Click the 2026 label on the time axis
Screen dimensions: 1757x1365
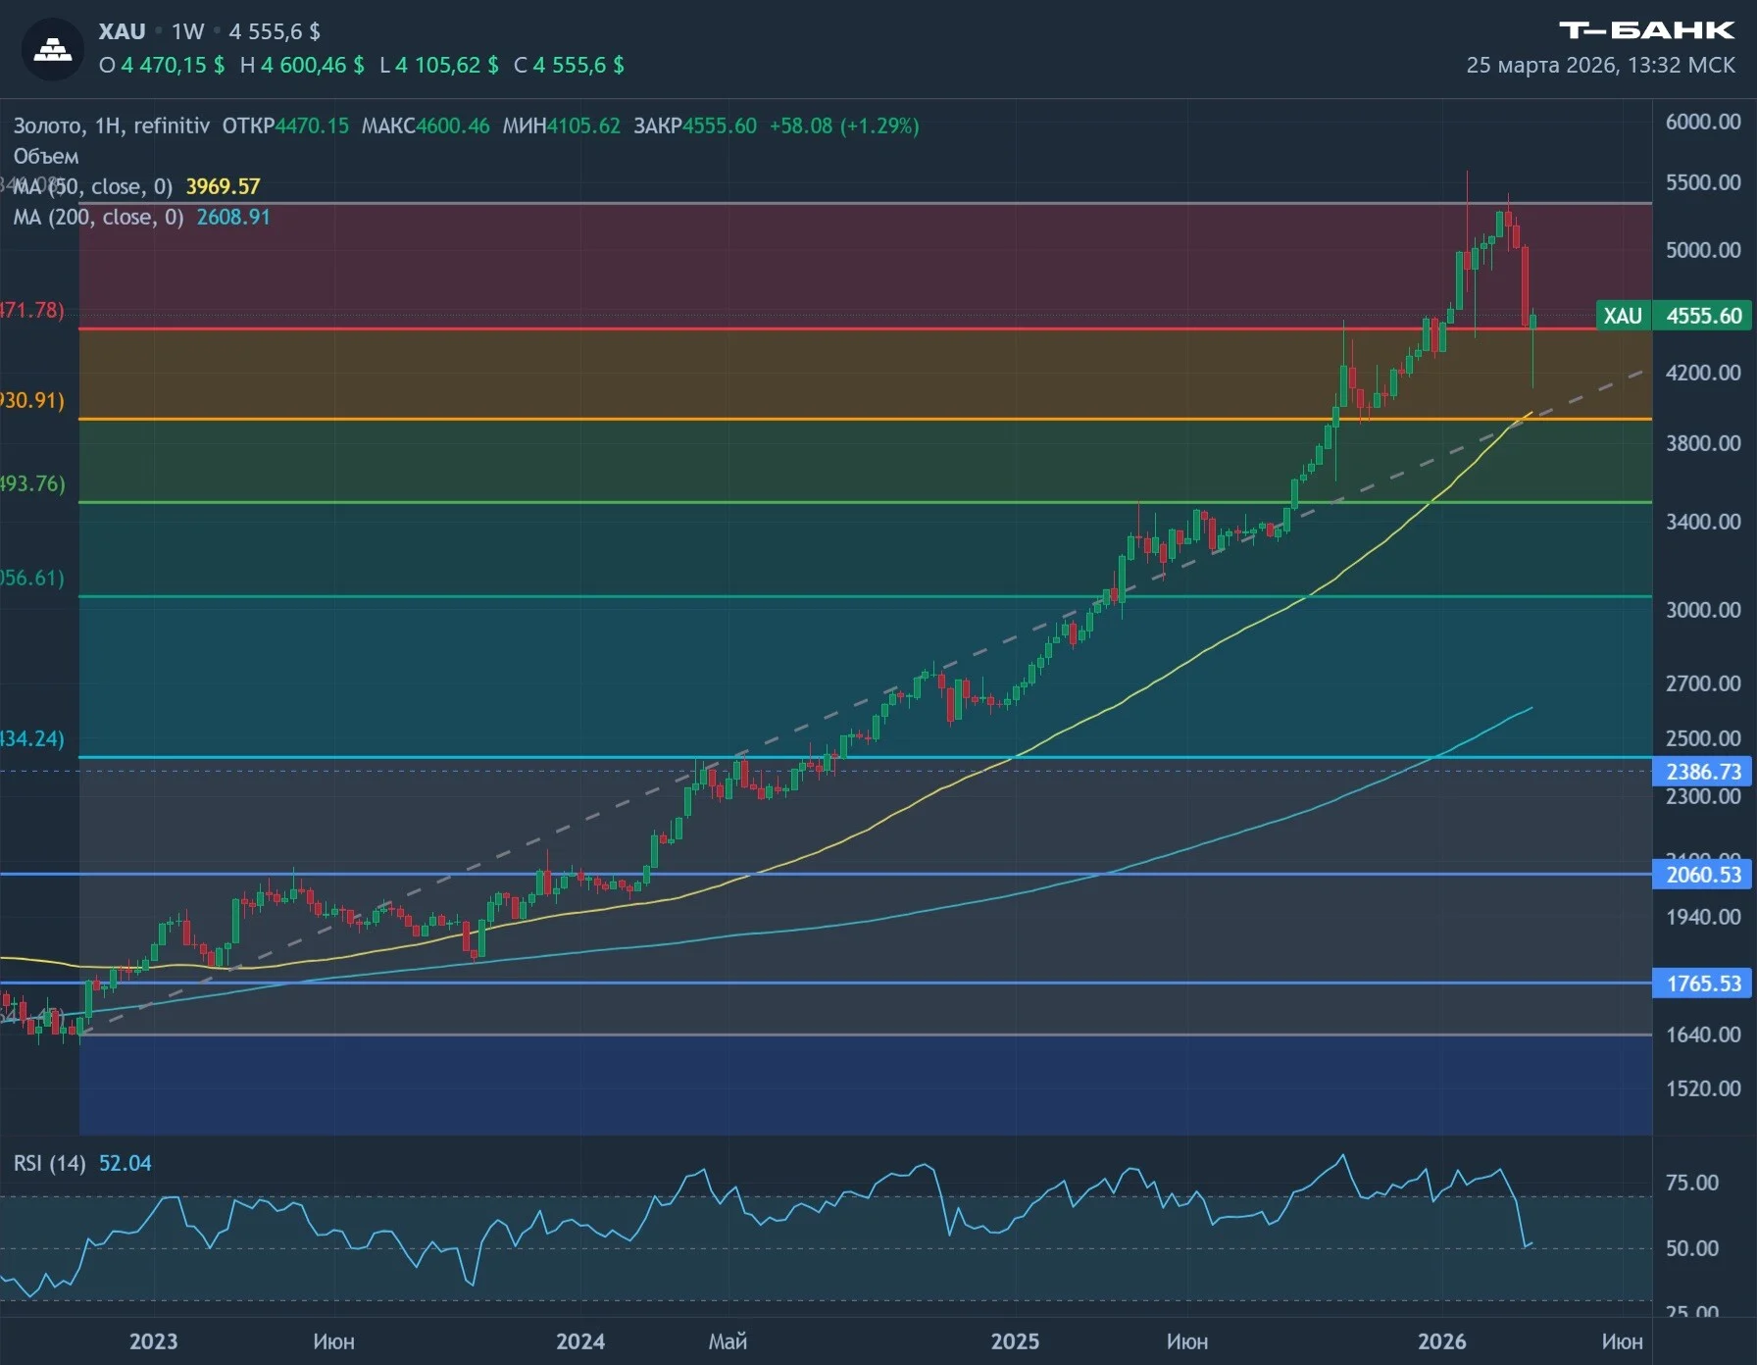coord(1442,1341)
